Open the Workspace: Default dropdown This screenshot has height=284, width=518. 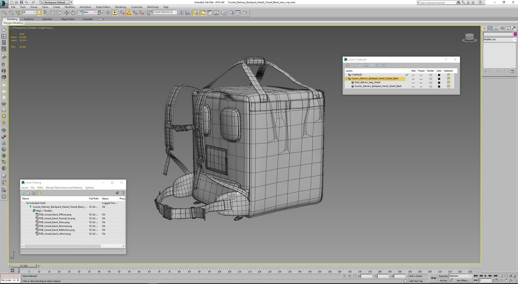point(56,2)
